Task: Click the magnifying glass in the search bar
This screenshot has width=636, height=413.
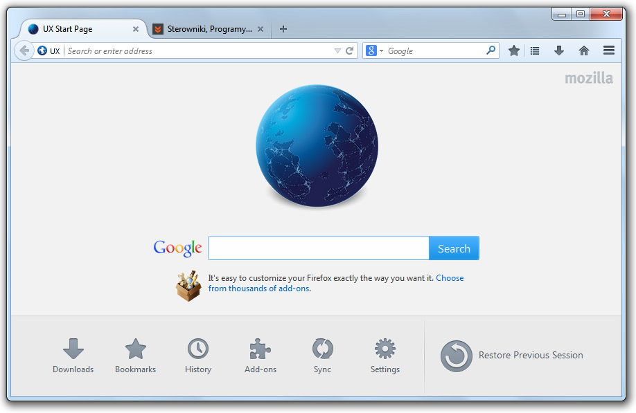Action: coord(491,51)
